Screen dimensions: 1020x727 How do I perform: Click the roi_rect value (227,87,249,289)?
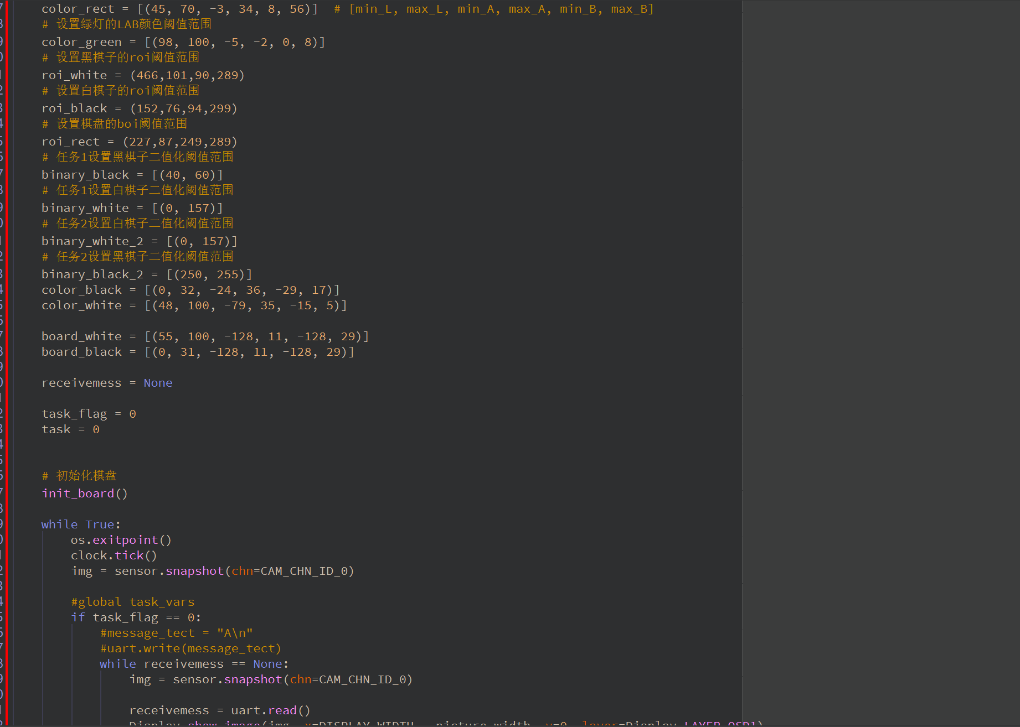tap(180, 142)
